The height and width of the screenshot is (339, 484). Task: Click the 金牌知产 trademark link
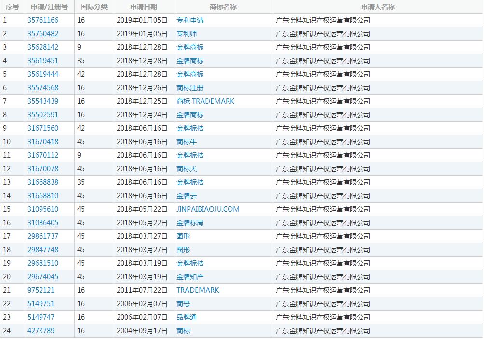point(190,277)
